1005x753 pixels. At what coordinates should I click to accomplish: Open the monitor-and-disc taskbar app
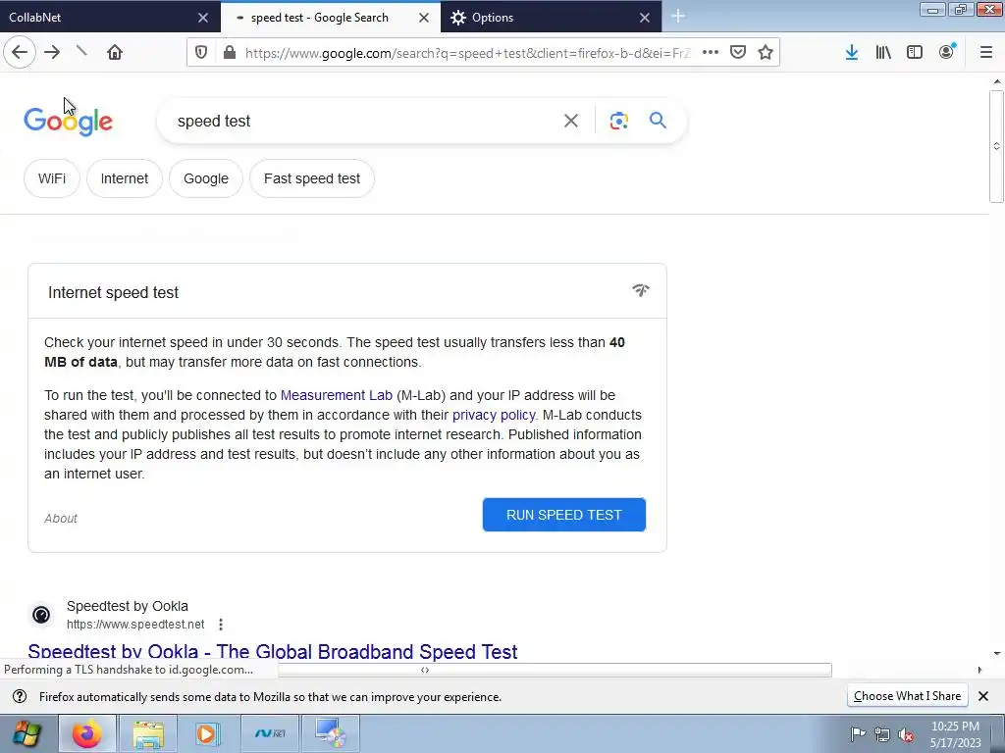coord(330,733)
